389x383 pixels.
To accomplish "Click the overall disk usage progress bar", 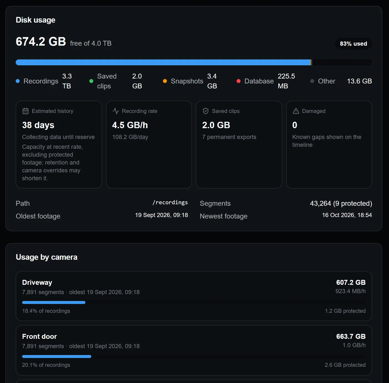I will pos(194,62).
